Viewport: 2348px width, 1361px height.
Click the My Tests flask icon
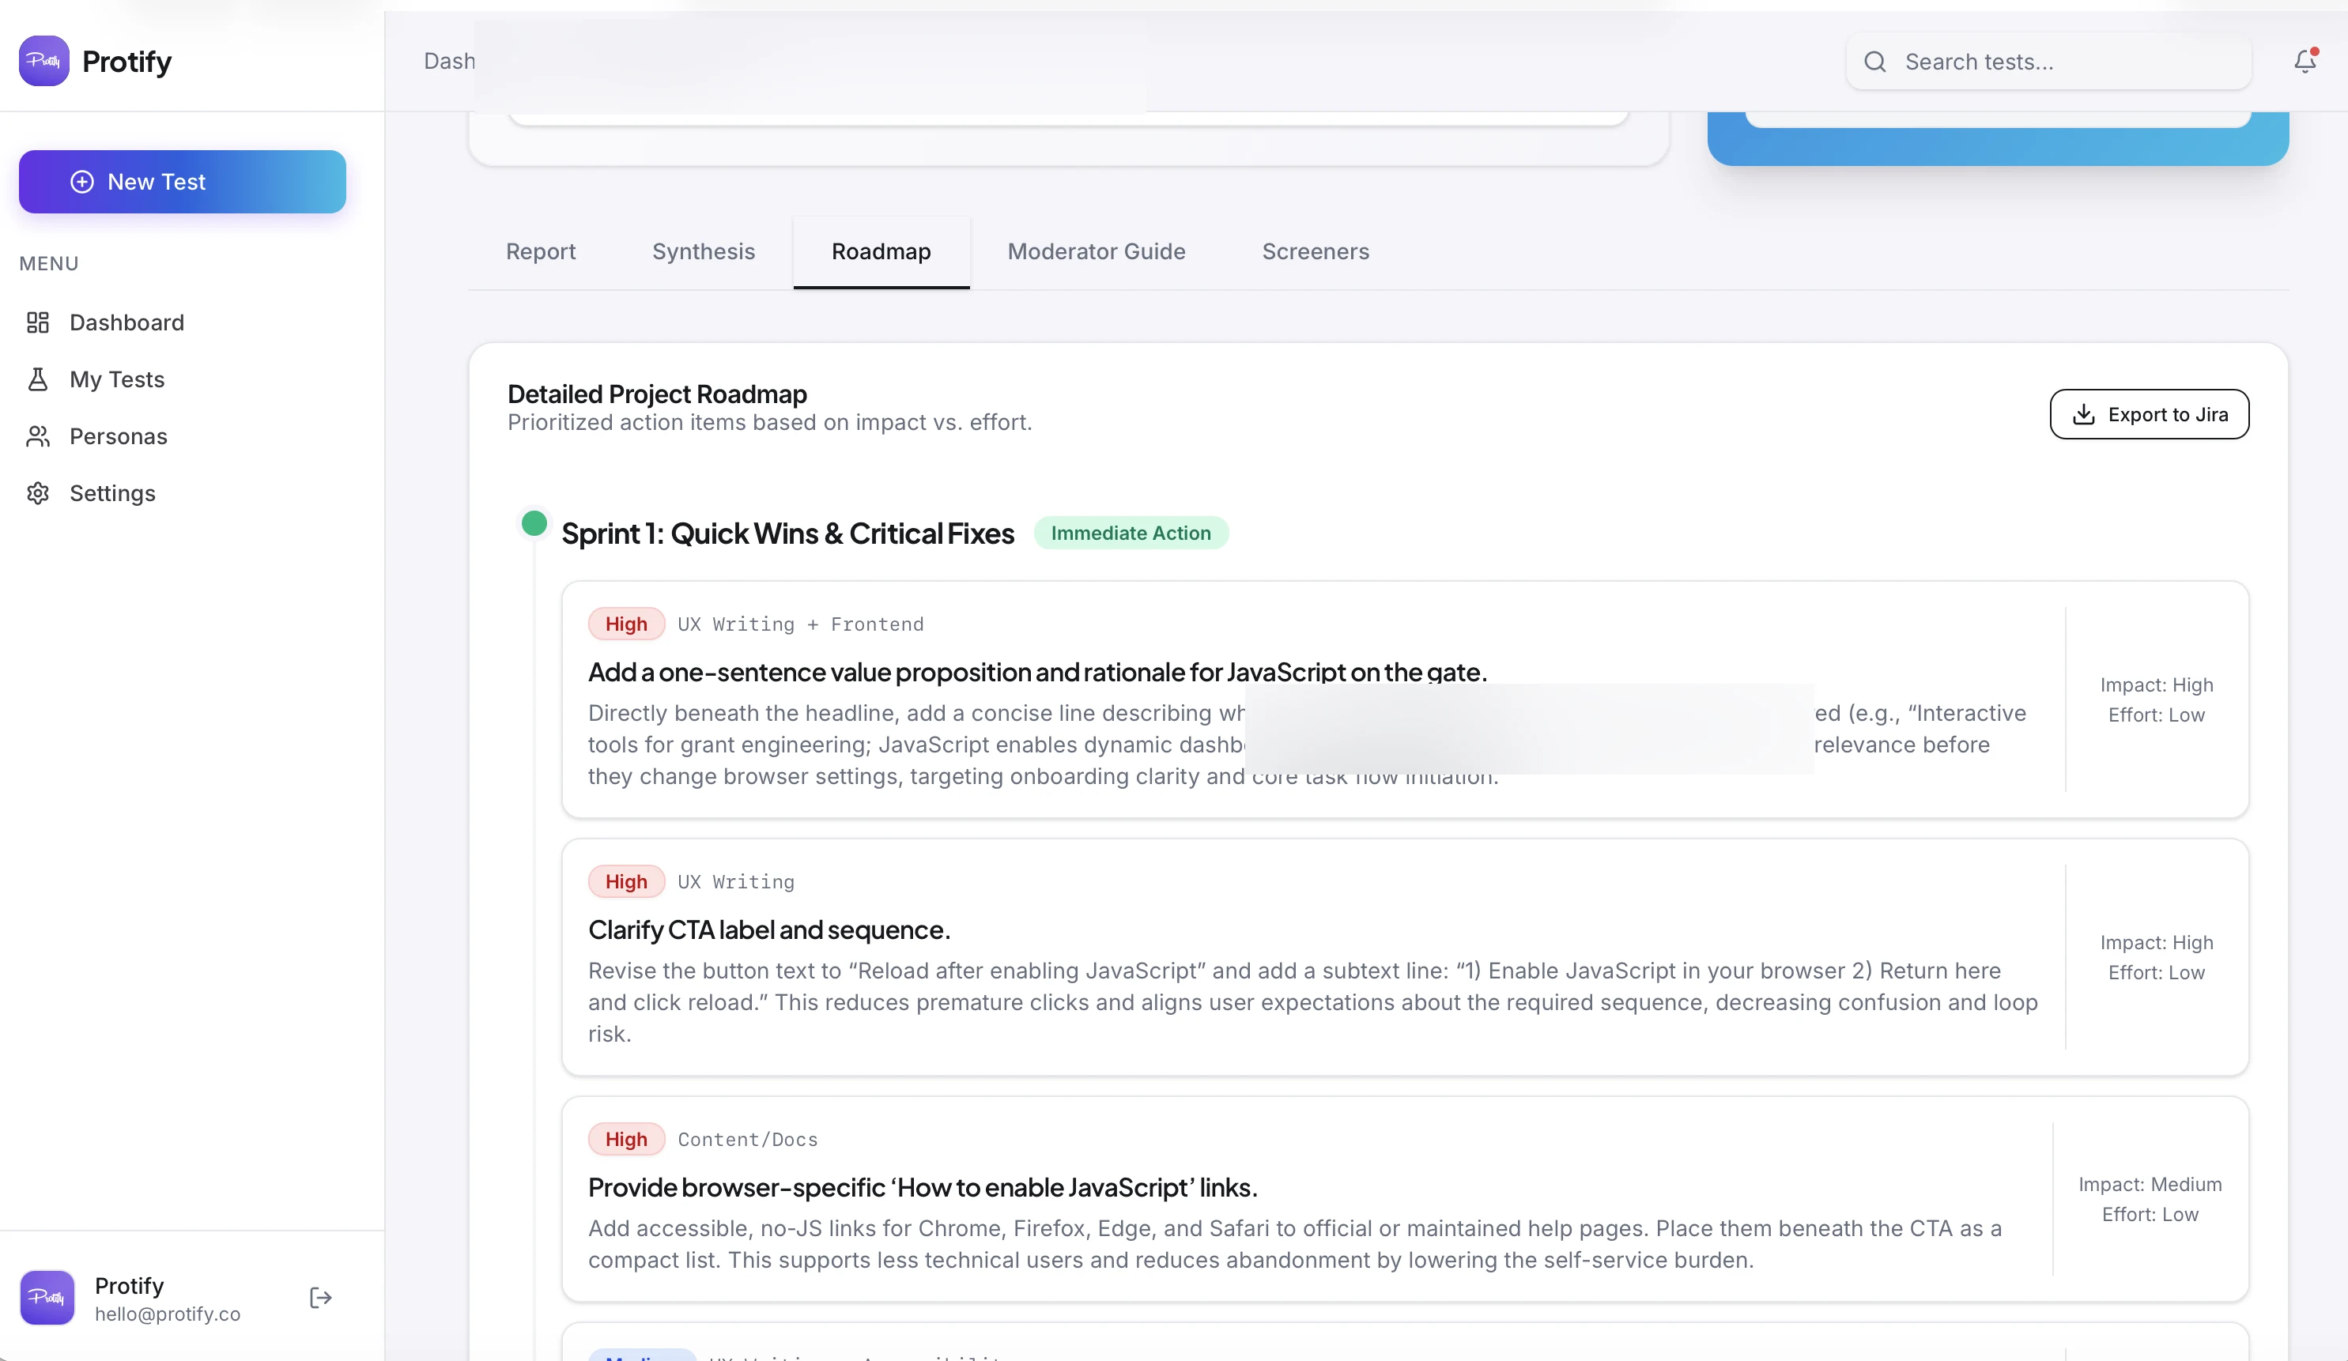[x=38, y=379]
